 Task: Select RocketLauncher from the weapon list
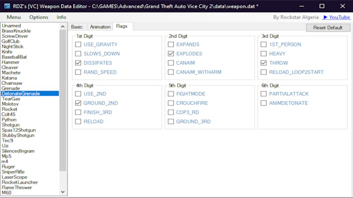(20, 182)
